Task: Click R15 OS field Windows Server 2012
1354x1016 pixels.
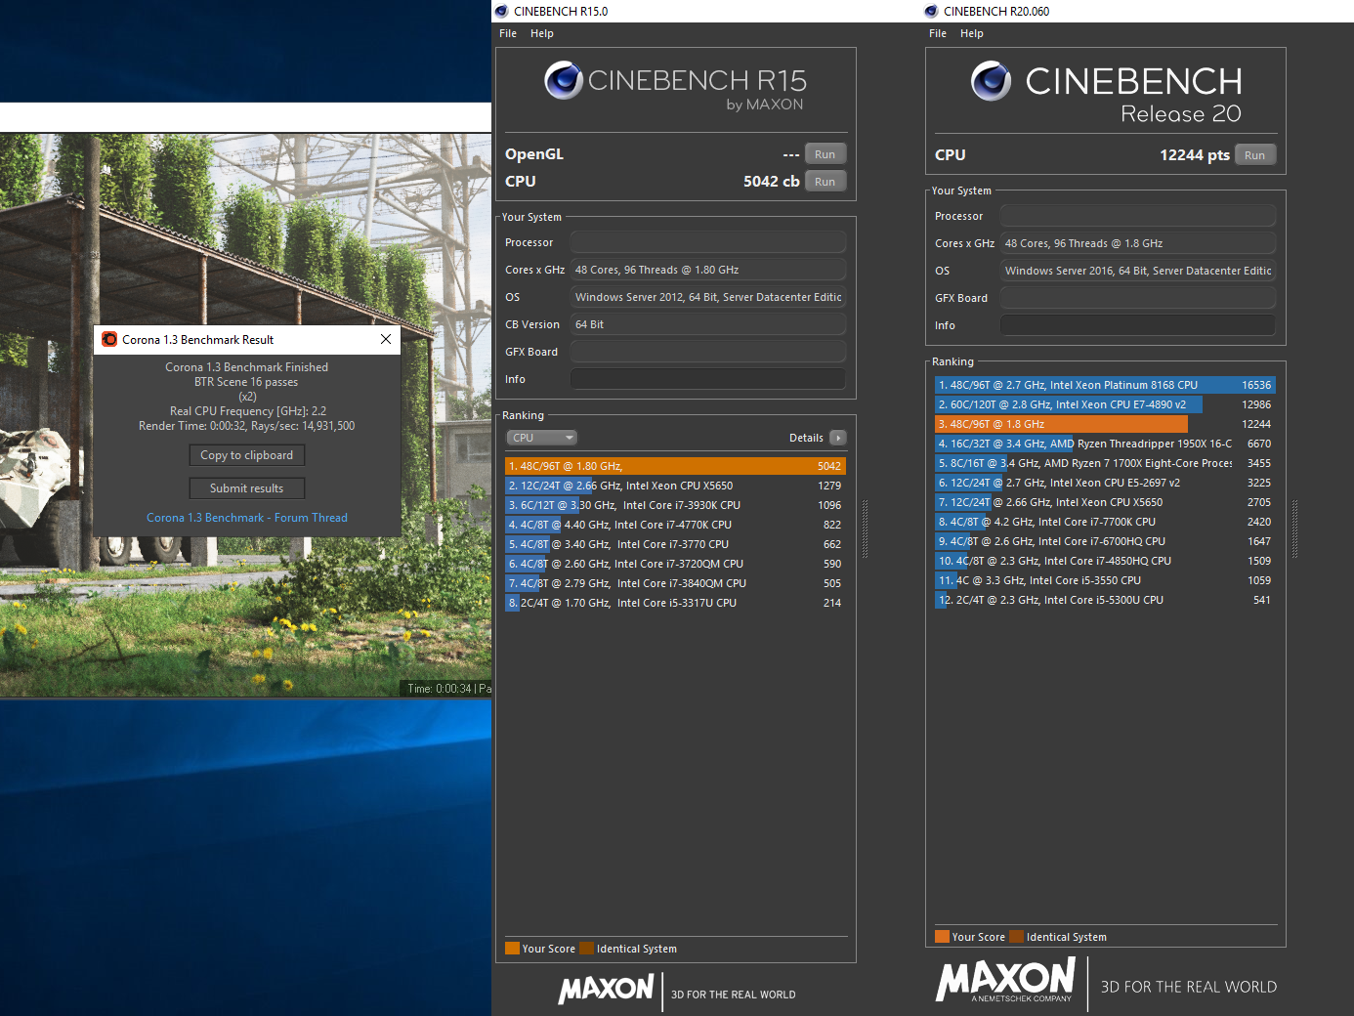Action: tap(708, 297)
